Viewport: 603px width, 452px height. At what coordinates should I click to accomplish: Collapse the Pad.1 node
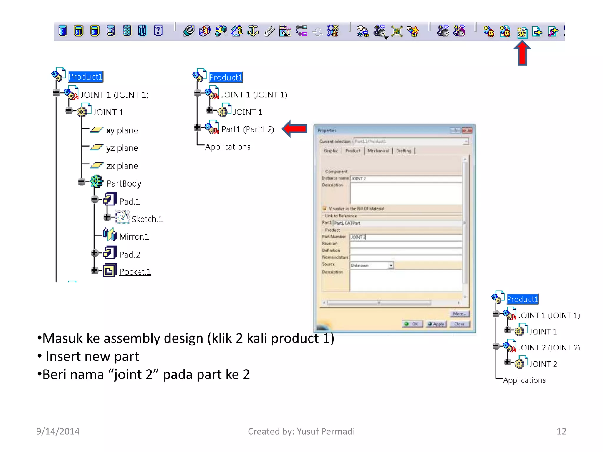click(x=95, y=200)
